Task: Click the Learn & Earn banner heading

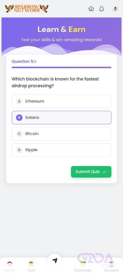Action: pyautogui.click(x=61, y=29)
